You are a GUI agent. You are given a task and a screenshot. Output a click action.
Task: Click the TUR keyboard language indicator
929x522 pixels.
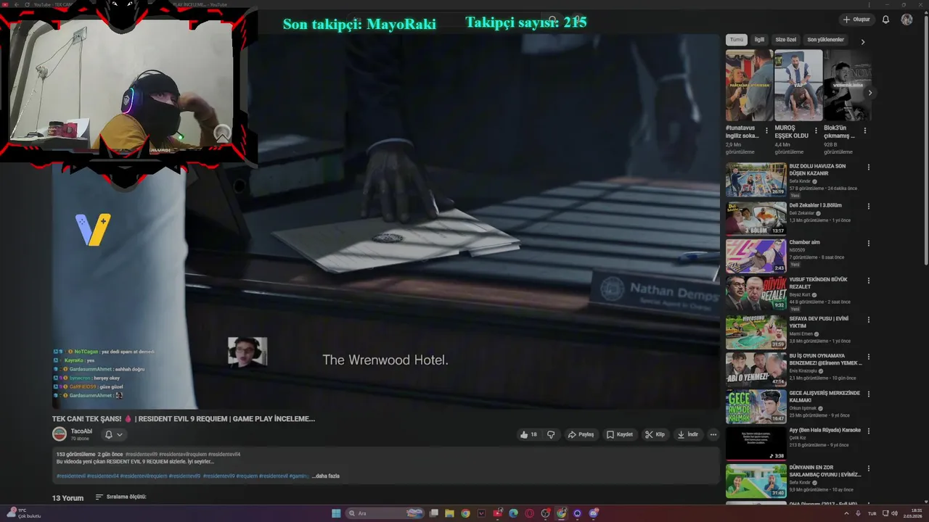coord(872,513)
